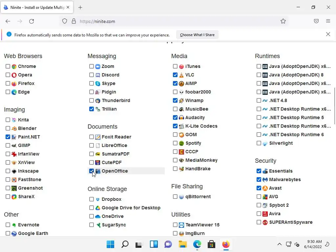The width and height of the screenshot is (336, 252).
Task: Click the Spotify icon
Action: coord(181,143)
